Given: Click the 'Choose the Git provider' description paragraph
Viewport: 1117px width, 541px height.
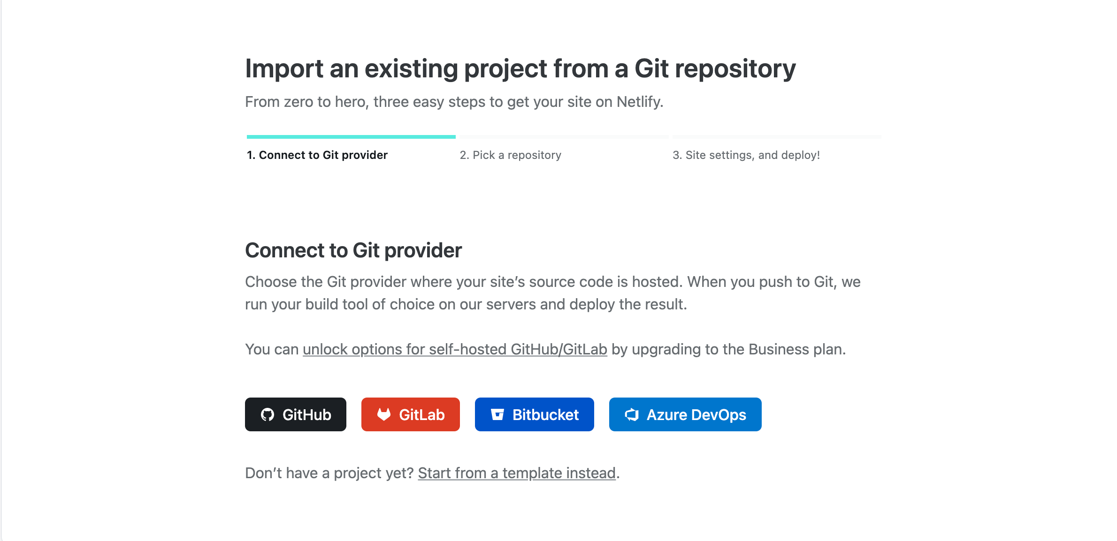Looking at the screenshot, I should coord(553,293).
